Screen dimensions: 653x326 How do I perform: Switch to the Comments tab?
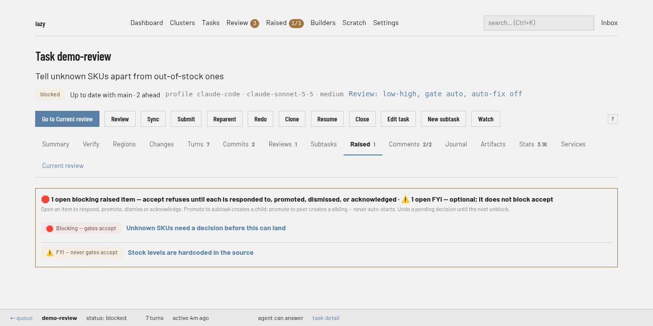410,144
